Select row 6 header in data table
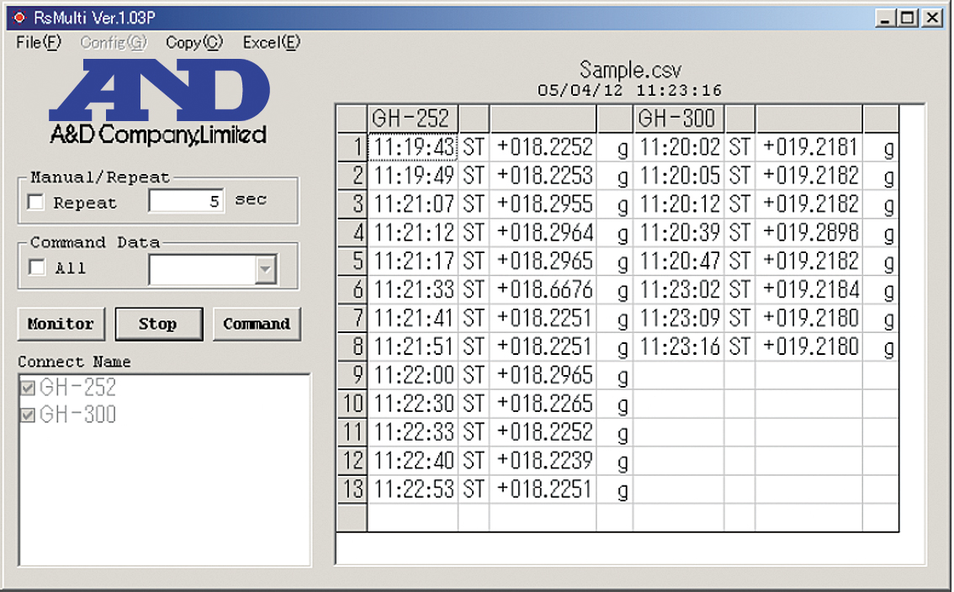 (352, 290)
